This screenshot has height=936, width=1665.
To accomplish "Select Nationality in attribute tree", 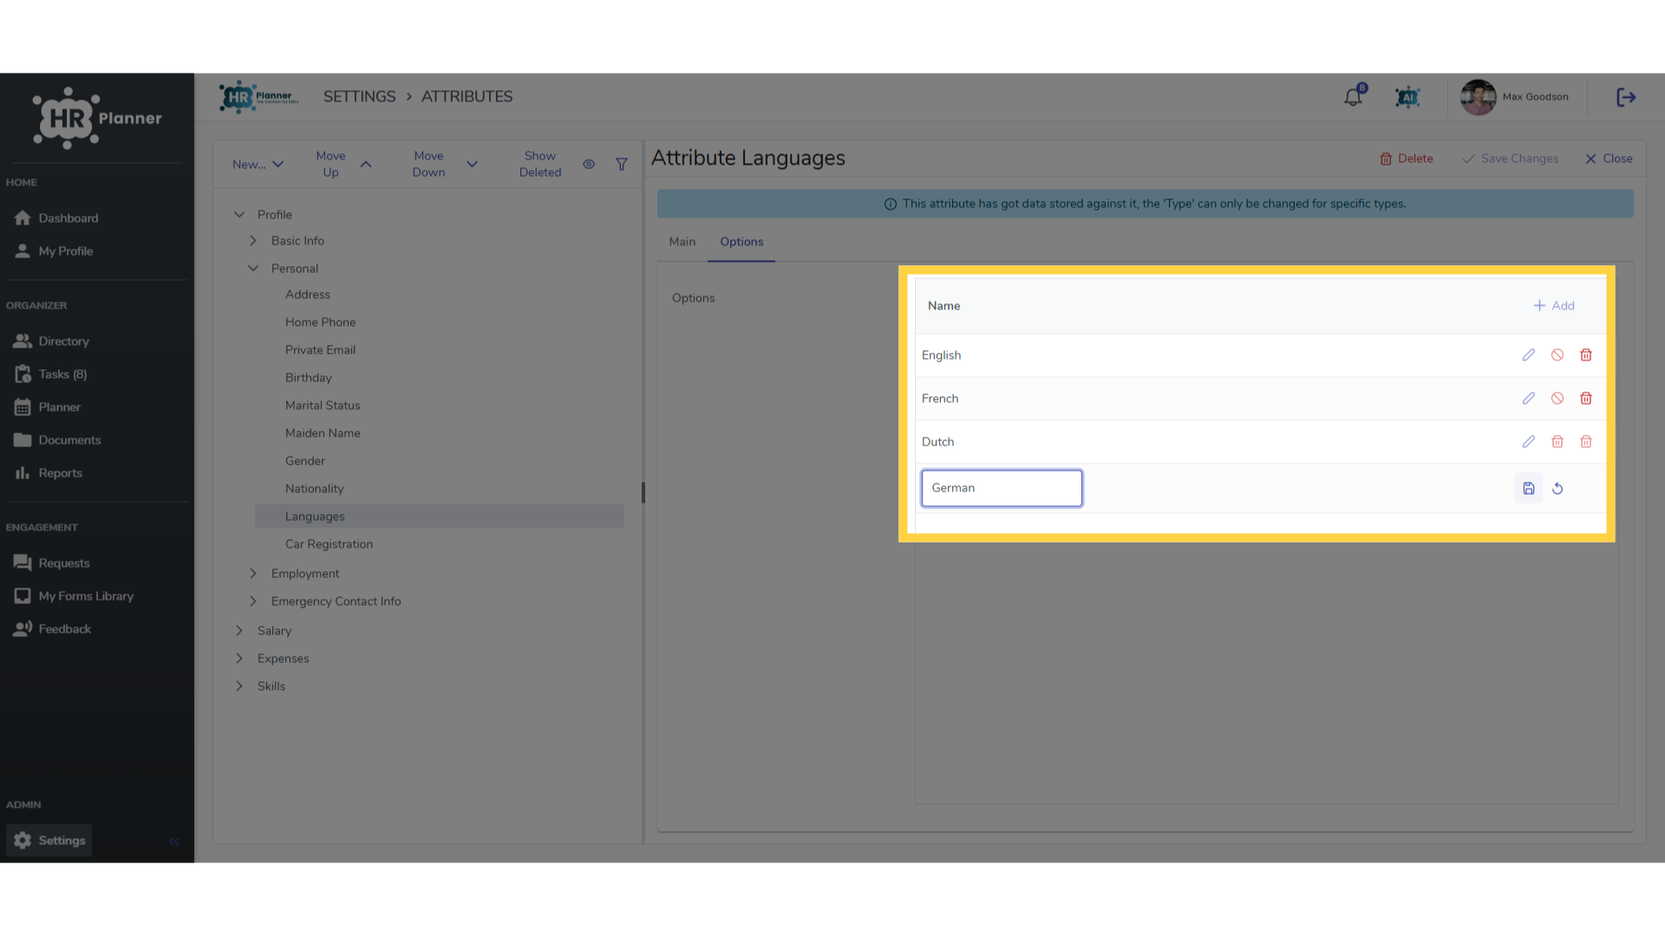I will pos(314,489).
